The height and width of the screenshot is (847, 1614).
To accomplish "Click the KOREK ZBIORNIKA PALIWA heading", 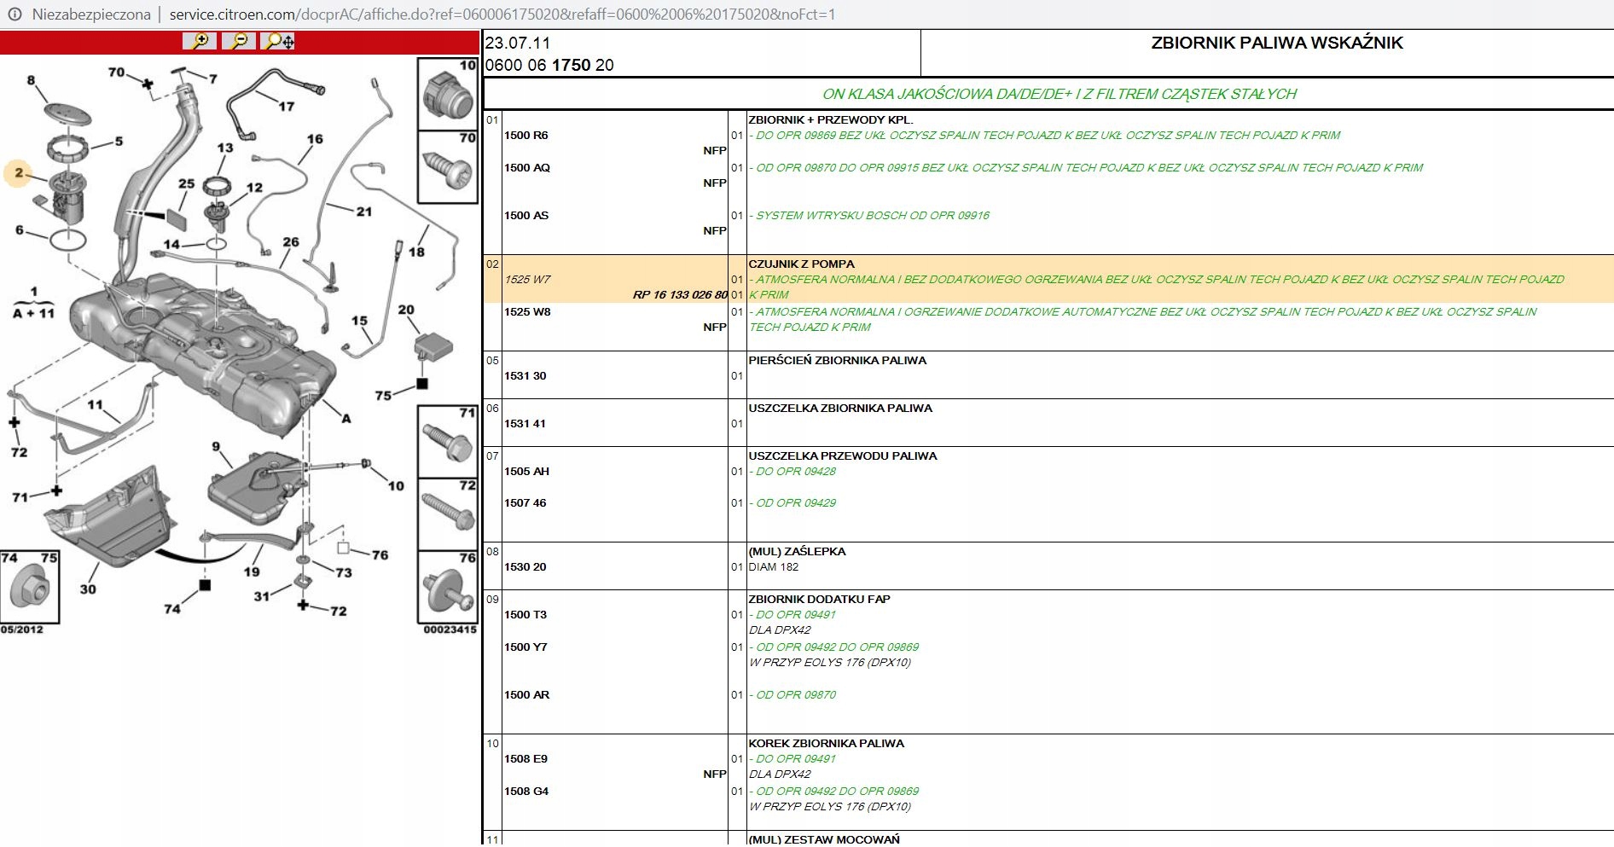I will point(826,743).
